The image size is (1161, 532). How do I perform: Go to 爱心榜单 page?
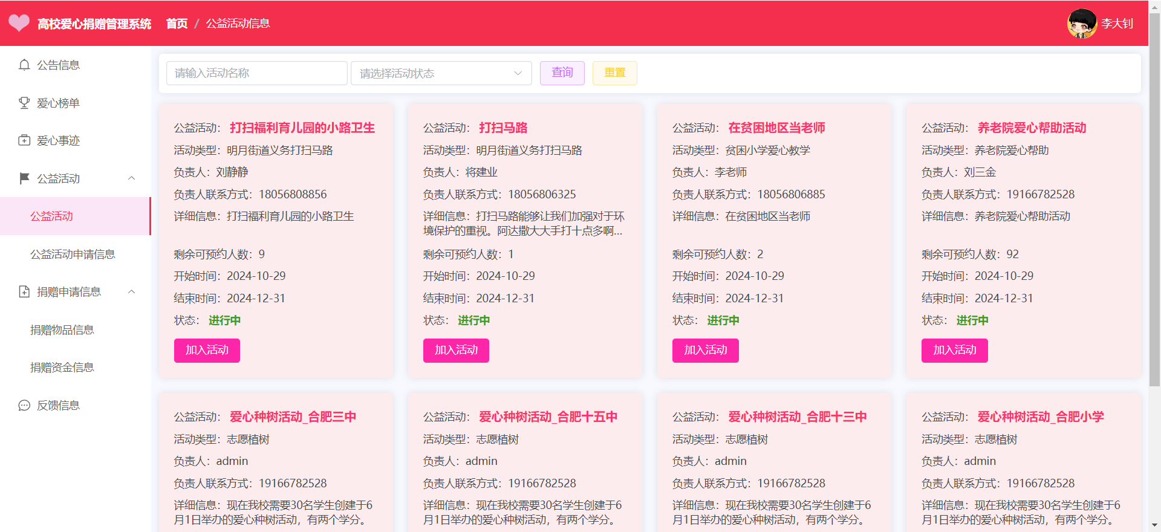coord(76,103)
